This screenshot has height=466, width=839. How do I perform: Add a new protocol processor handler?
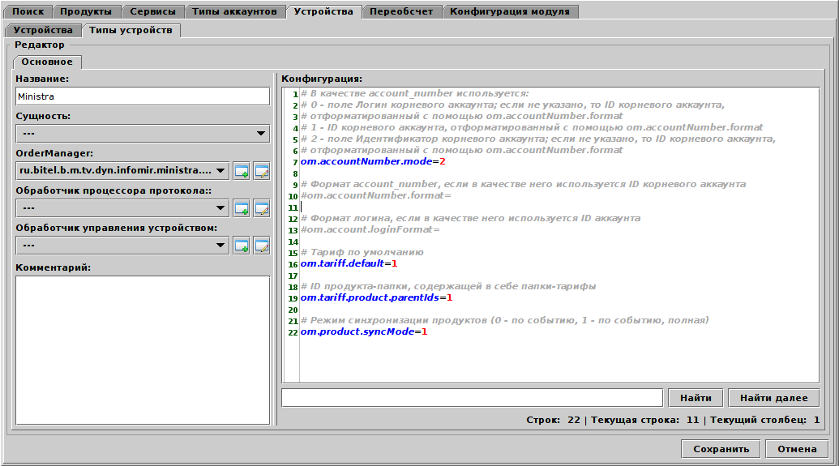(242, 208)
